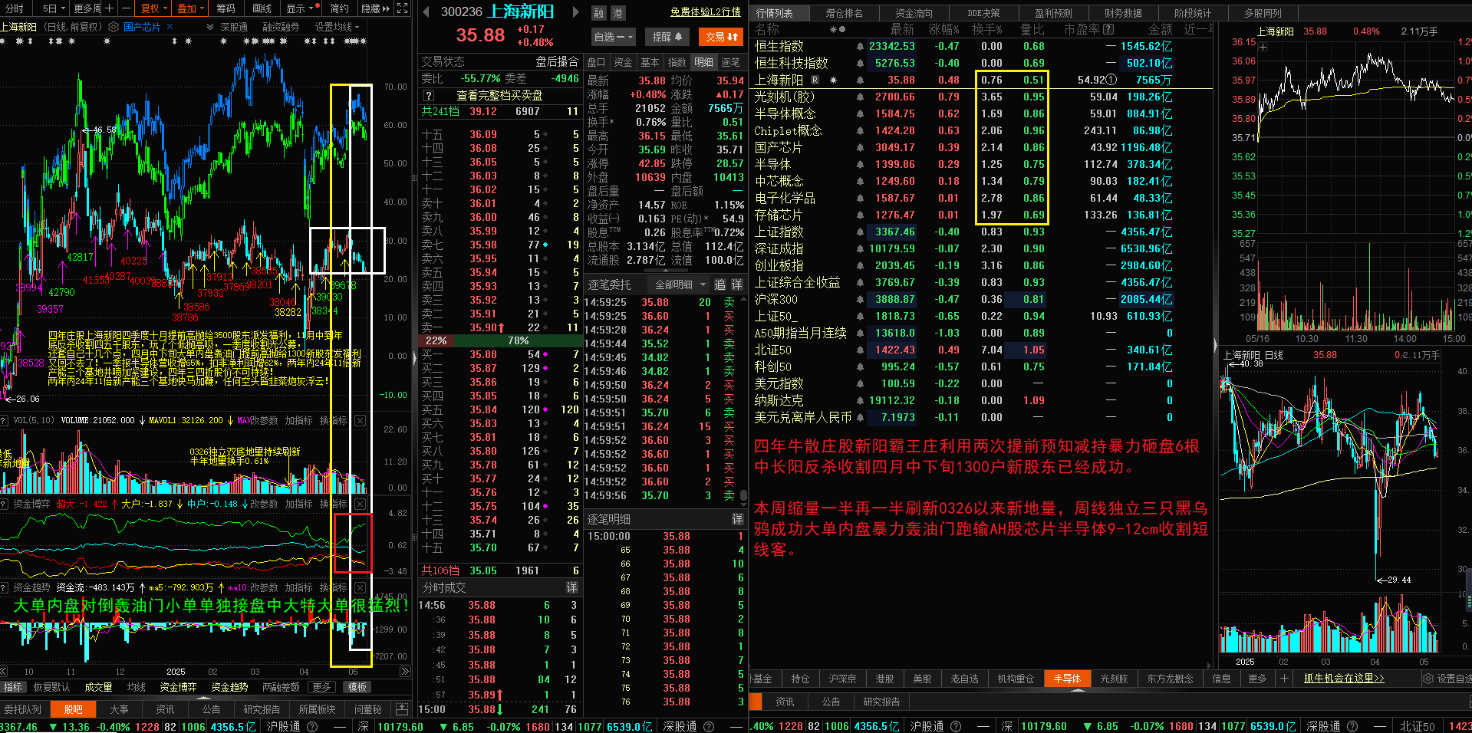Open 免费体验L2行情 link
The height and width of the screenshot is (733, 1472).
pyautogui.click(x=705, y=12)
